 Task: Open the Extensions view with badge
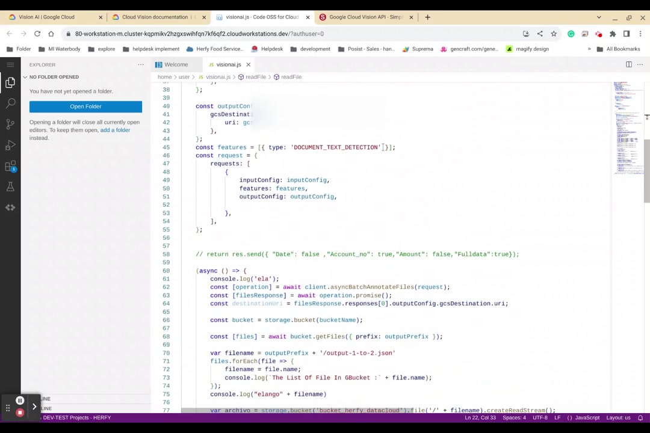click(10, 166)
